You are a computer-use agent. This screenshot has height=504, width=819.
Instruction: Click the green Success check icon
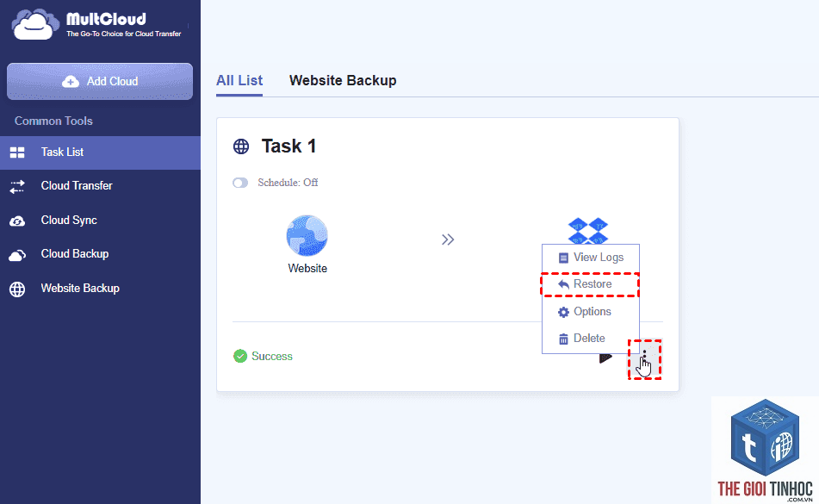[240, 356]
